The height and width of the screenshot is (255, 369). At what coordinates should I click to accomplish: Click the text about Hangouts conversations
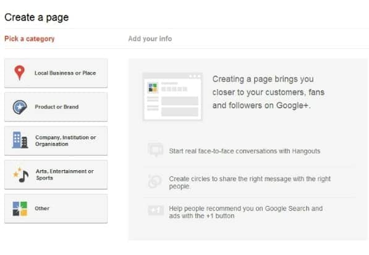pyautogui.click(x=245, y=151)
